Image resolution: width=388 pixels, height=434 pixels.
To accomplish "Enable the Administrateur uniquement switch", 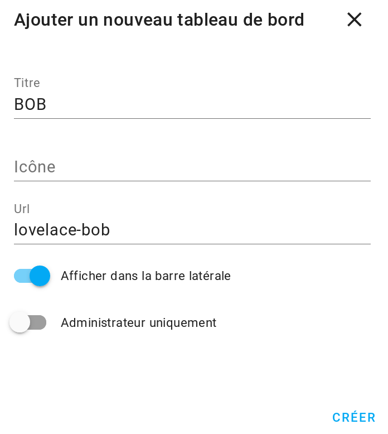I will coord(28,322).
